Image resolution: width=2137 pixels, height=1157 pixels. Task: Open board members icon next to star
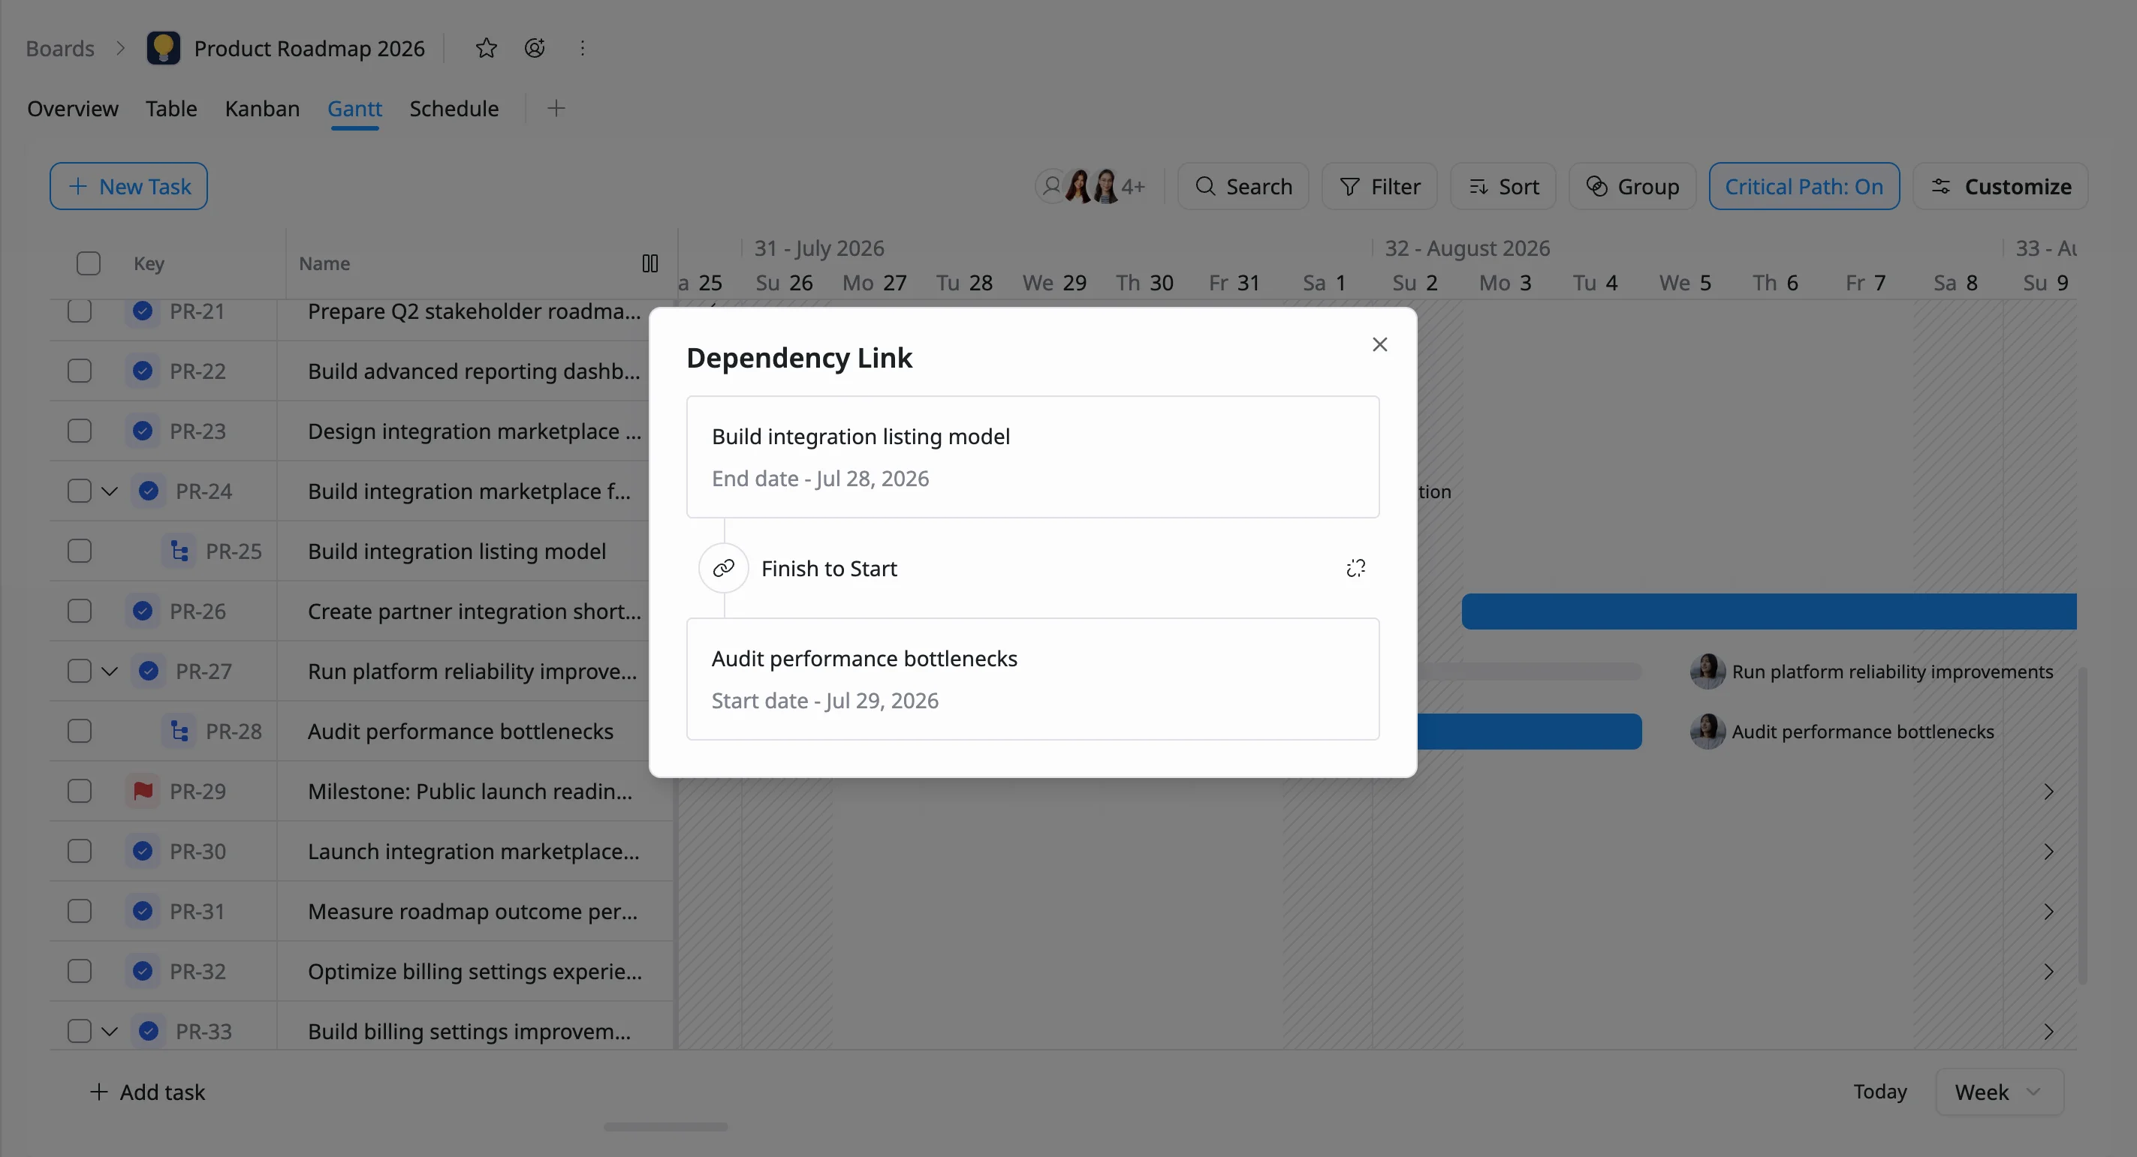535,48
